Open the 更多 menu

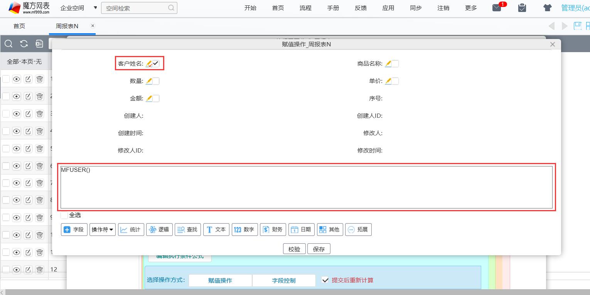[x=471, y=8]
